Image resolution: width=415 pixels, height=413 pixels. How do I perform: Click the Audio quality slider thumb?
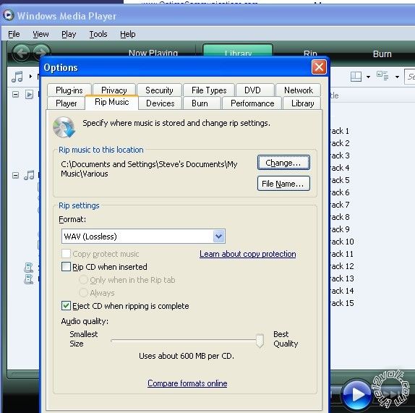(260, 341)
